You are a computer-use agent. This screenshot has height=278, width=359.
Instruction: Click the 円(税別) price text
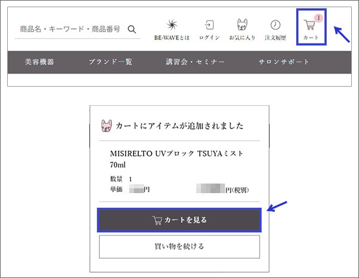point(237,190)
